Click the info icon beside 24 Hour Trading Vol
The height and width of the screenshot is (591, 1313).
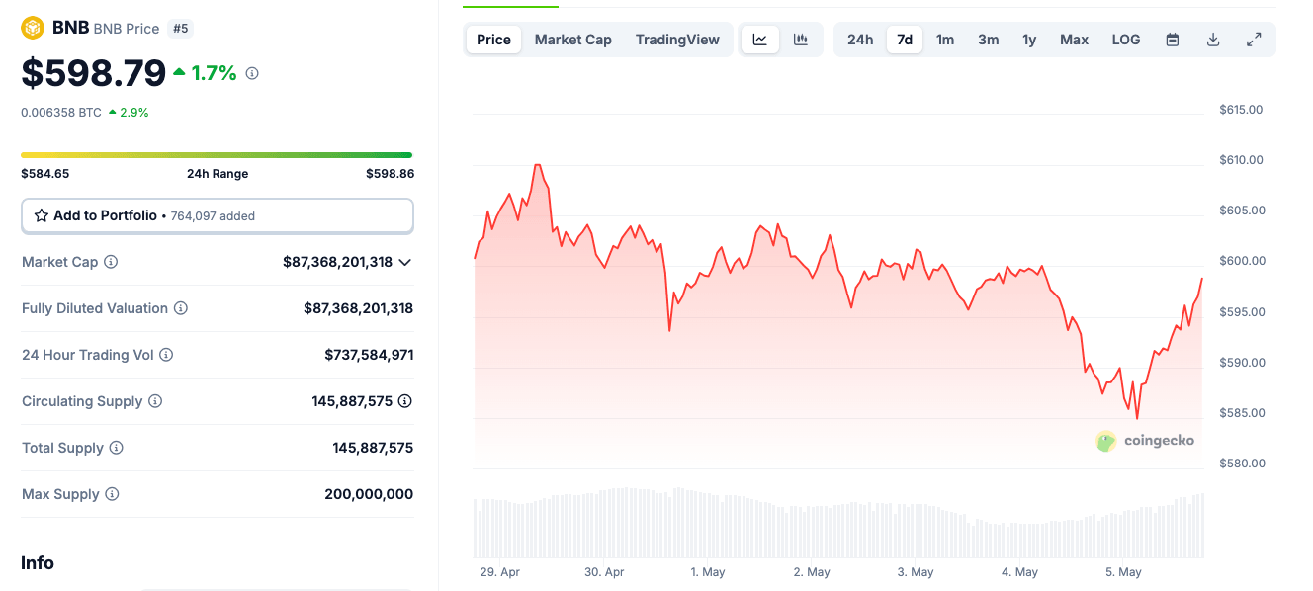tap(165, 355)
